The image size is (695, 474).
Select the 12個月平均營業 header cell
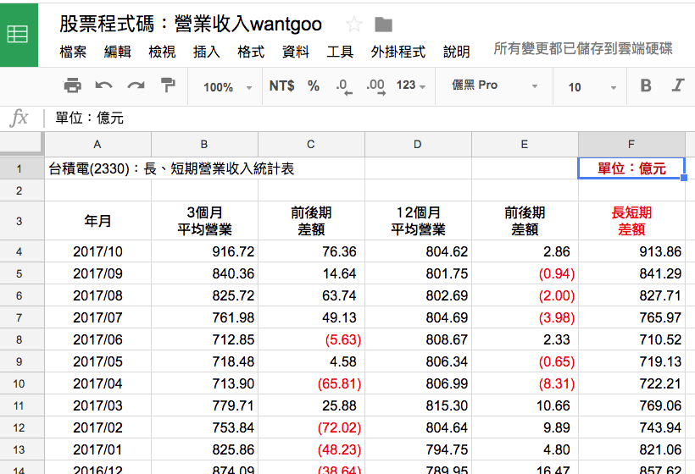[418, 221]
